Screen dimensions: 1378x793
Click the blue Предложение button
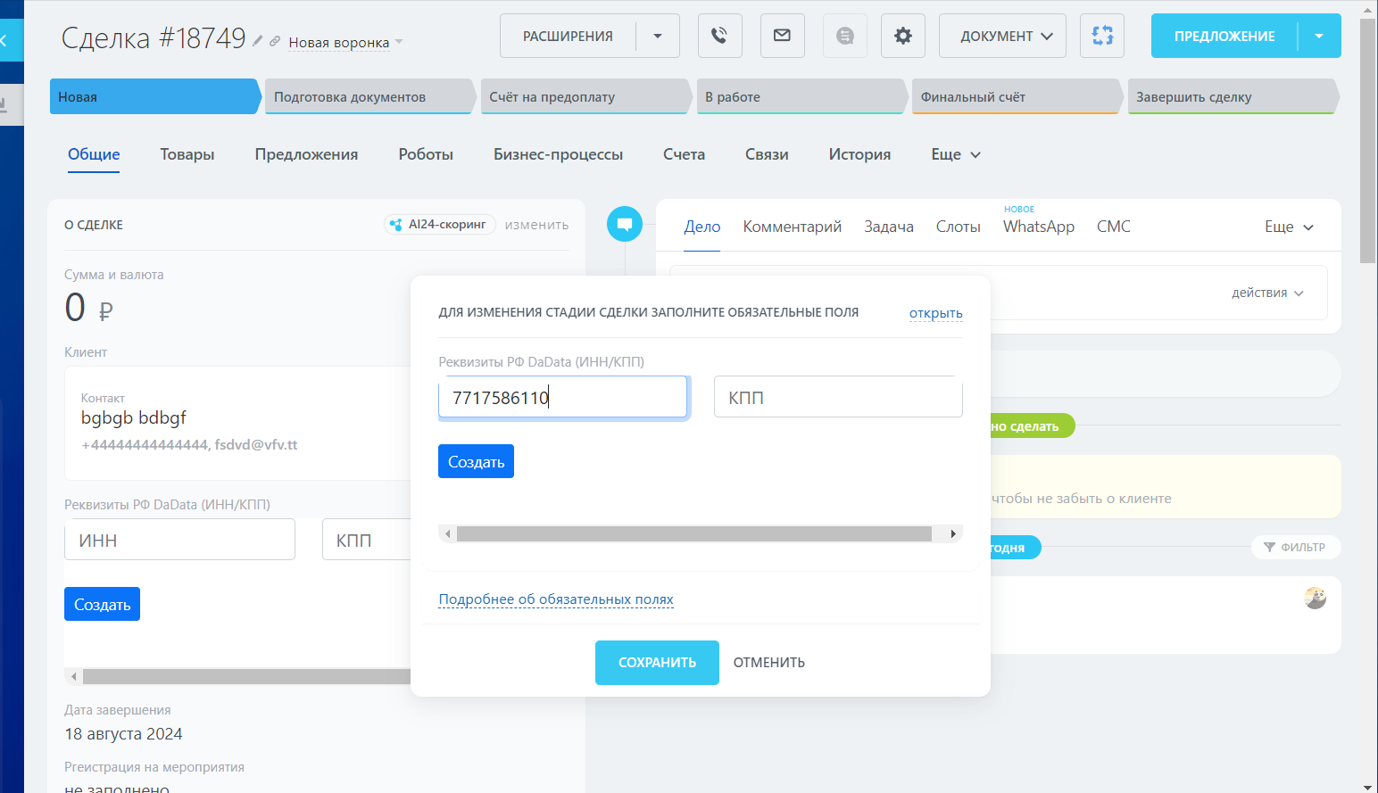click(x=1224, y=36)
